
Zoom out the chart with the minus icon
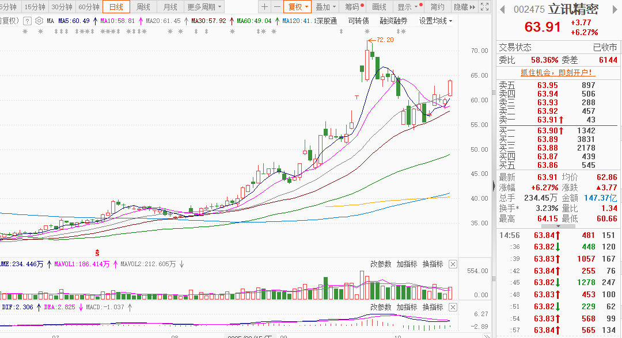[277, 7]
